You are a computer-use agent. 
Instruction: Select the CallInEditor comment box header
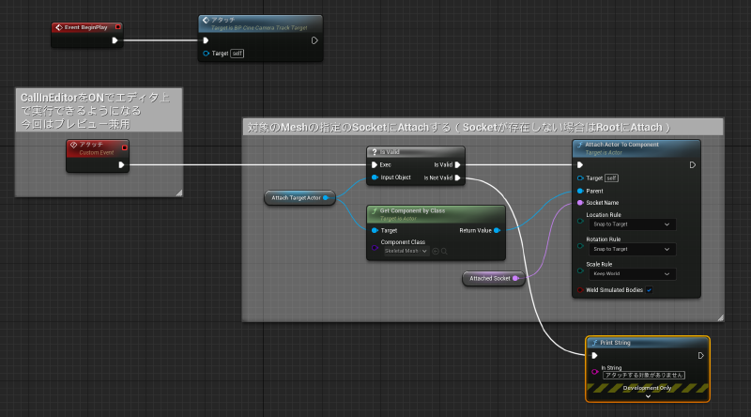tap(99, 110)
